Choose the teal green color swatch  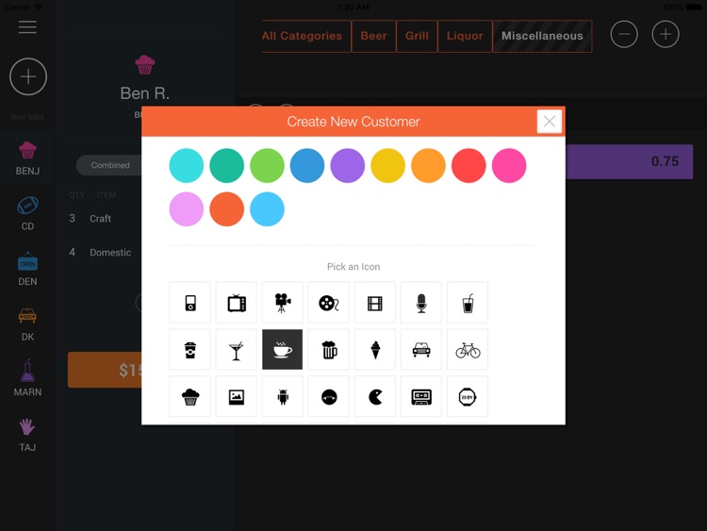227,166
